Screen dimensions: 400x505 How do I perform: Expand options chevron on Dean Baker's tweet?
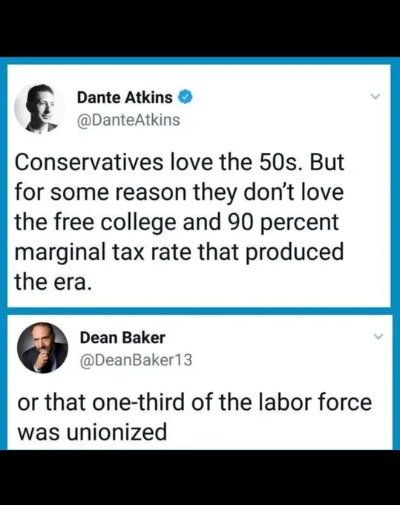pyautogui.click(x=378, y=336)
